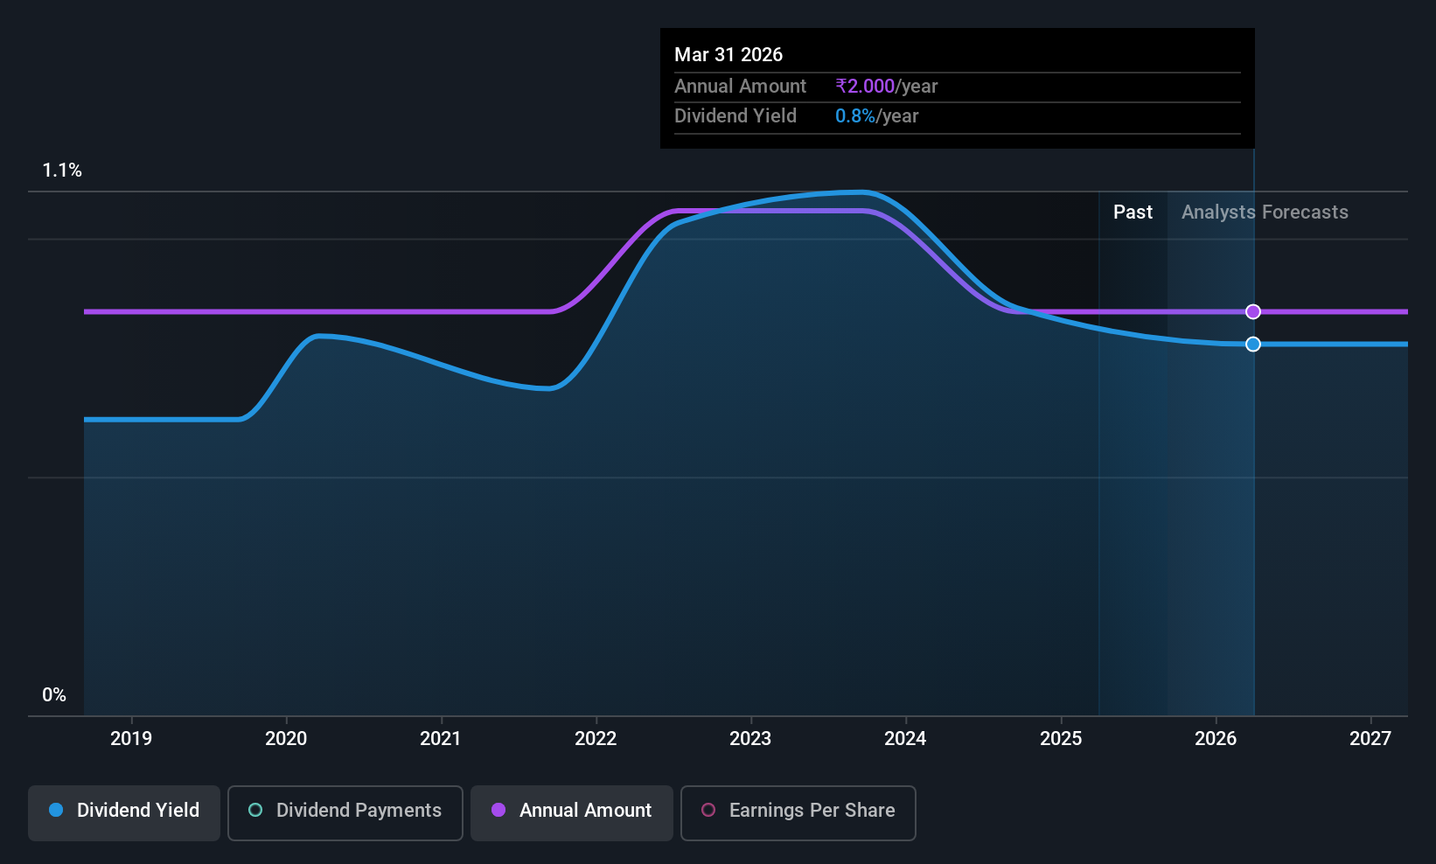1436x864 pixels.
Task: Click the 2024 x-axis label
Action: coord(905,739)
